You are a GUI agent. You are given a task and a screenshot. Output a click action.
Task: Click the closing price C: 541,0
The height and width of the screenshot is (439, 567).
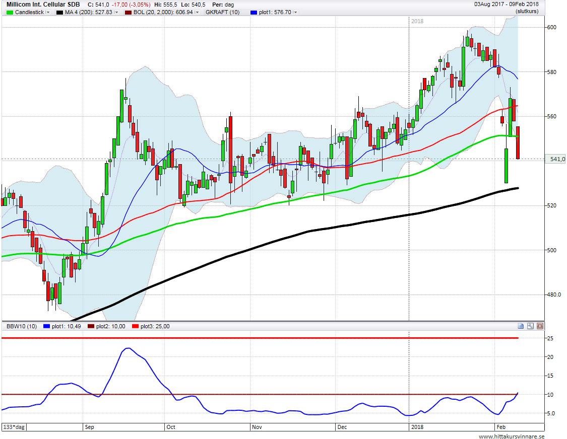point(98,5)
